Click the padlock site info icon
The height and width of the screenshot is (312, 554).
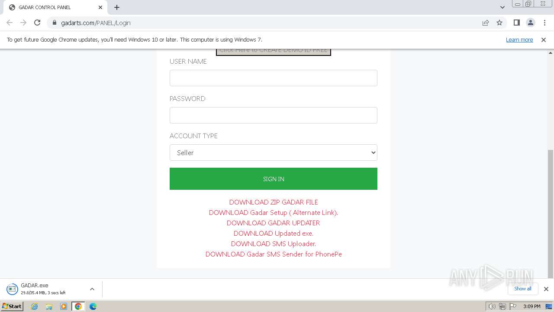click(x=54, y=23)
